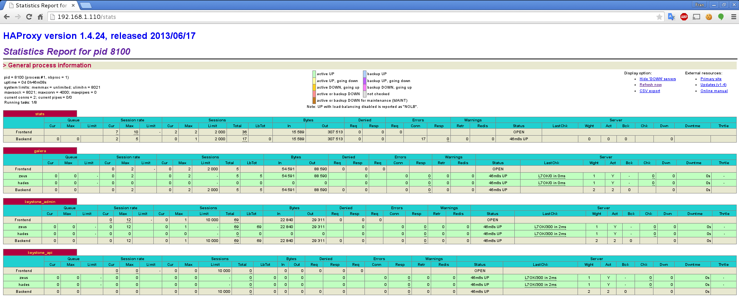Click the HAProxy version 1.4.24 heading

coord(99,36)
